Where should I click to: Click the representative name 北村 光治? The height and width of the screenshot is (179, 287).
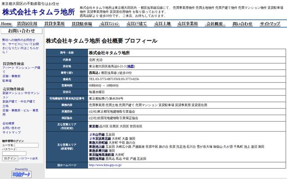(x=96, y=60)
